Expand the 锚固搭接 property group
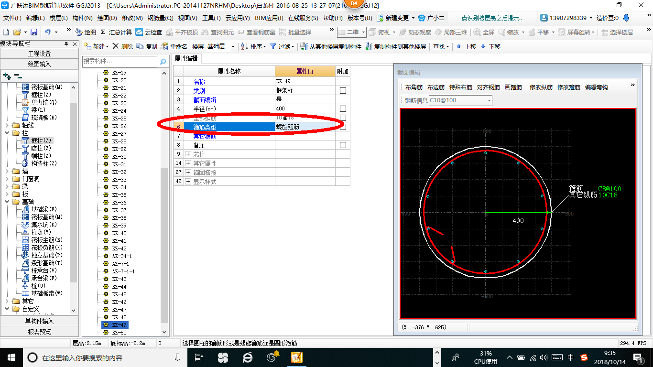Screen dimensions: 653x367 (188, 173)
